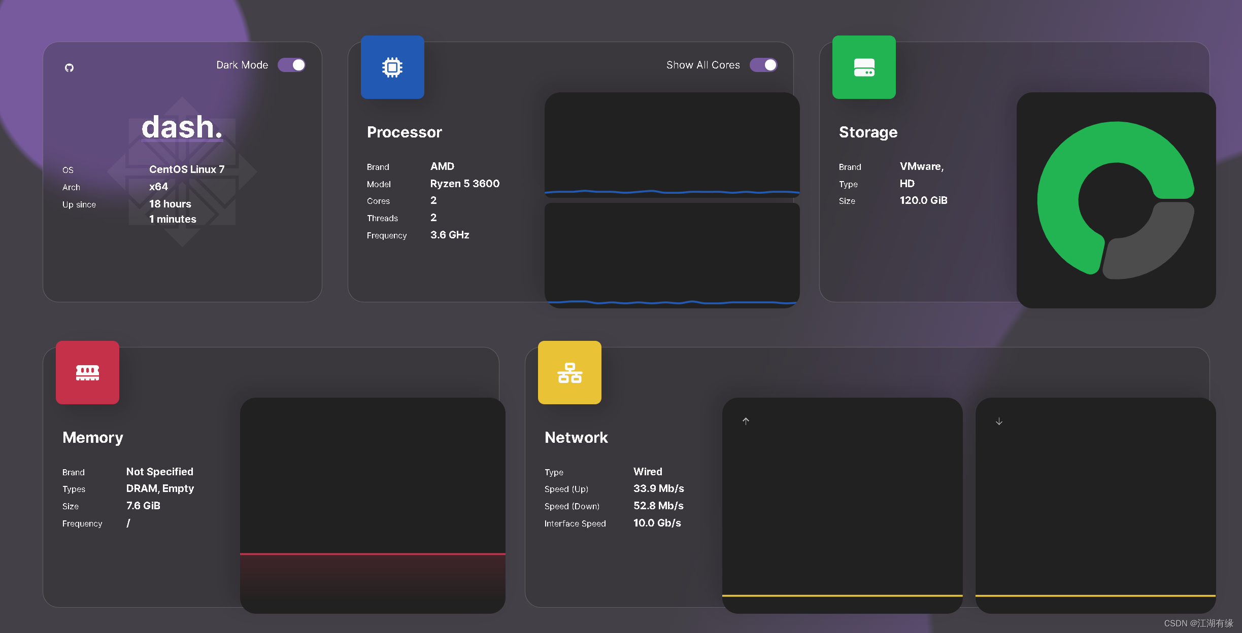Click the first CPU core usage graph
This screenshot has width=1242, height=633.
(x=671, y=145)
